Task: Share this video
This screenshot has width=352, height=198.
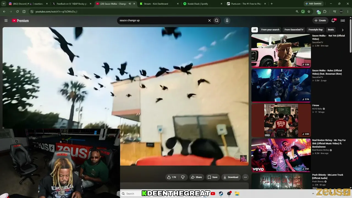Action: [196, 177]
